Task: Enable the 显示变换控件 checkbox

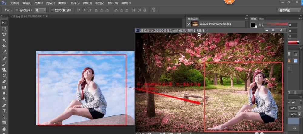Action: click(x=52, y=10)
